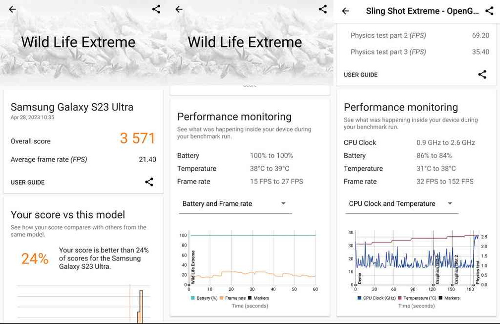Share from the middle Wild Life Extreme header
Viewport: 500px width, 324px height.
323,9
